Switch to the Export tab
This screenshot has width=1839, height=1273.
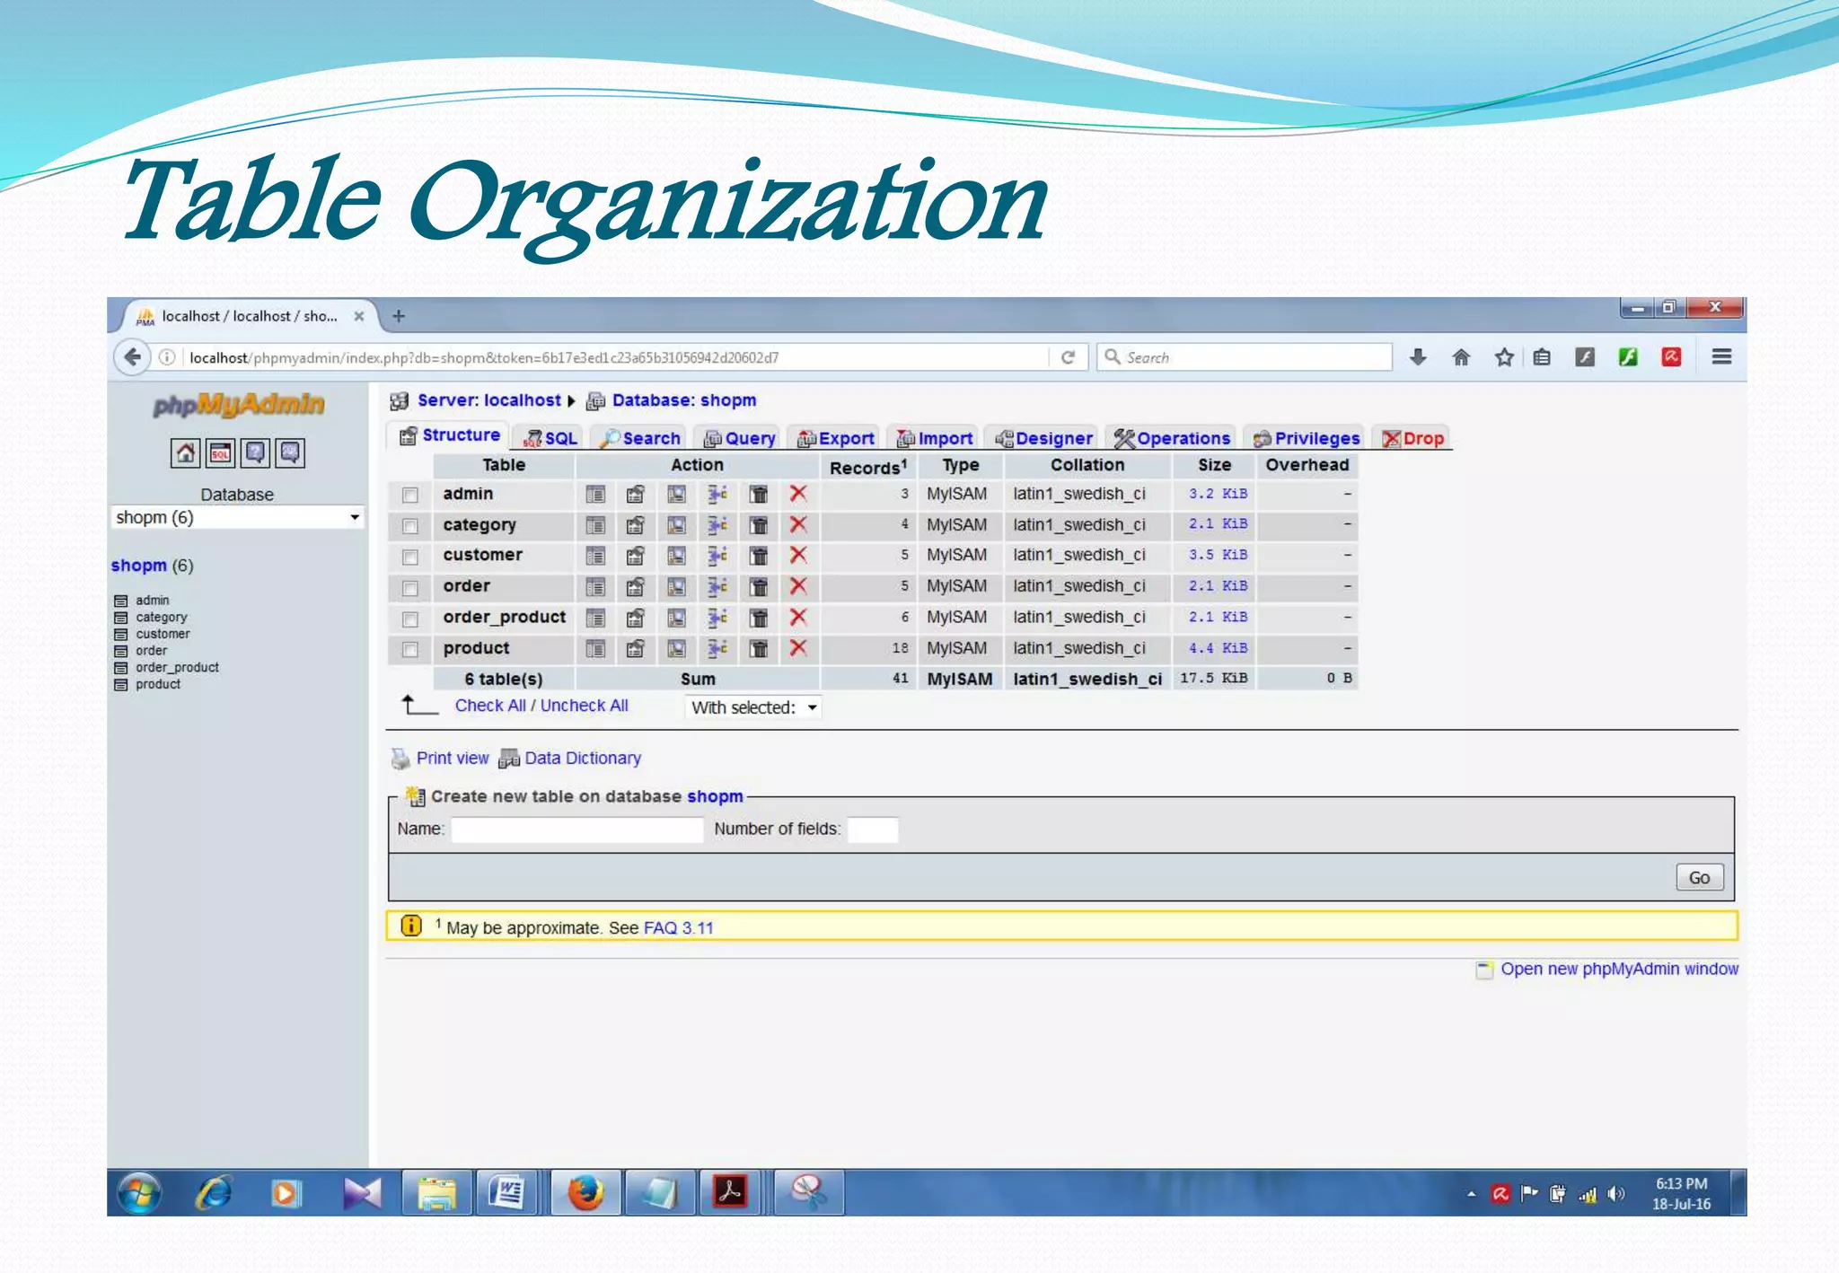coord(836,438)
